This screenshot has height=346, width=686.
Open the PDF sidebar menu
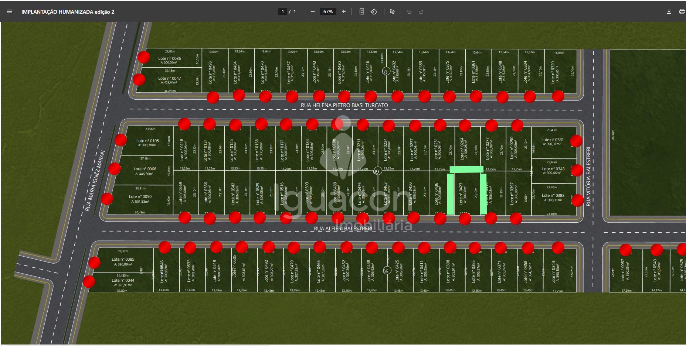coord(10,11)
